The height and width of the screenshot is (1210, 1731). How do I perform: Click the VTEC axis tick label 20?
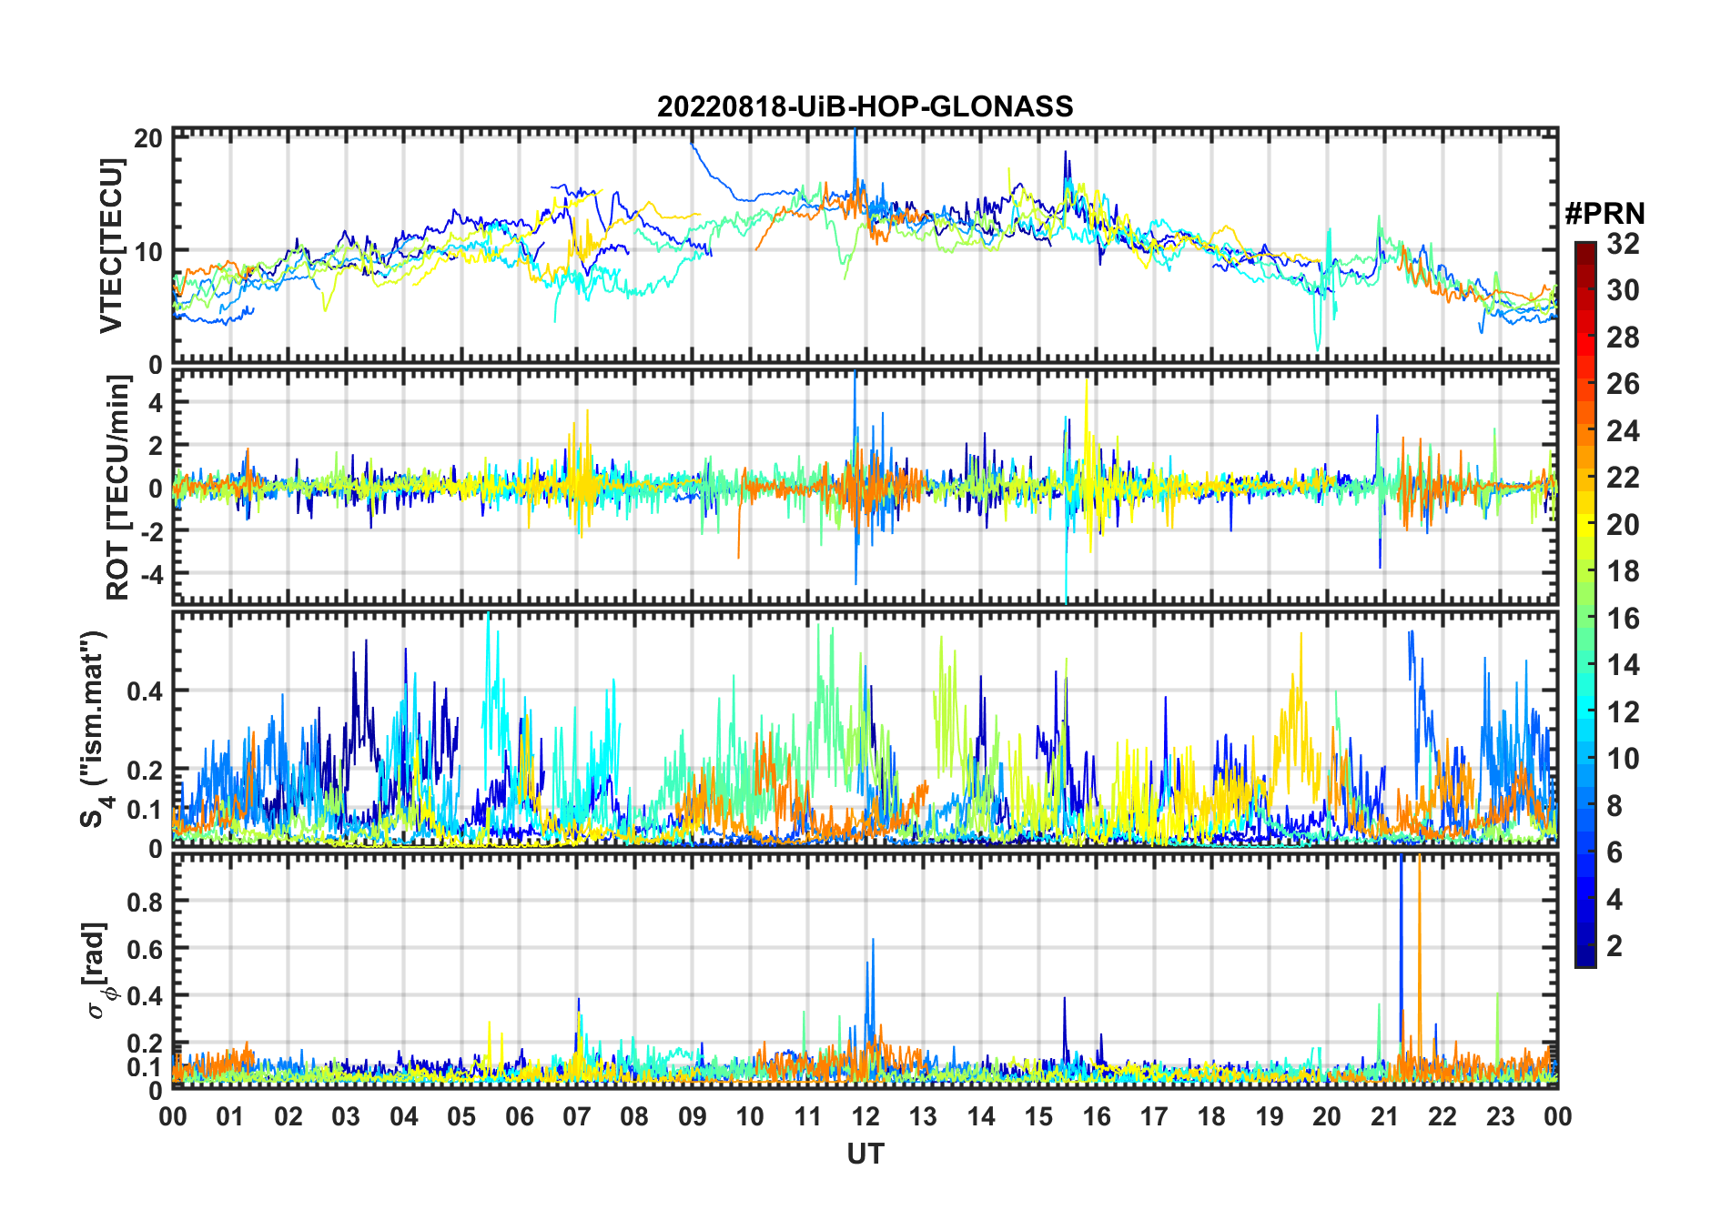148,138
